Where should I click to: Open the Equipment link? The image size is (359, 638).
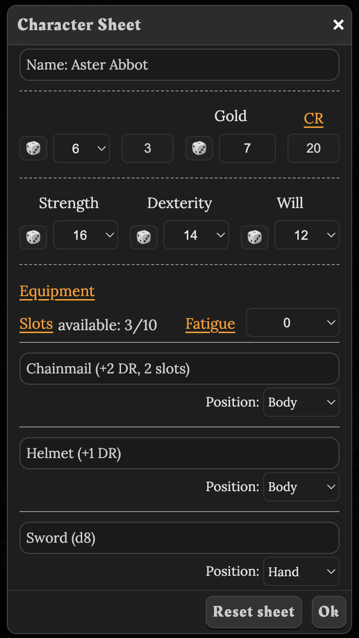point(57,291)
